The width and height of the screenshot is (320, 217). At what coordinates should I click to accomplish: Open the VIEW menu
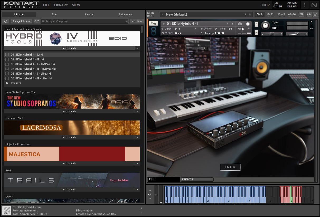tap(76, 5)
